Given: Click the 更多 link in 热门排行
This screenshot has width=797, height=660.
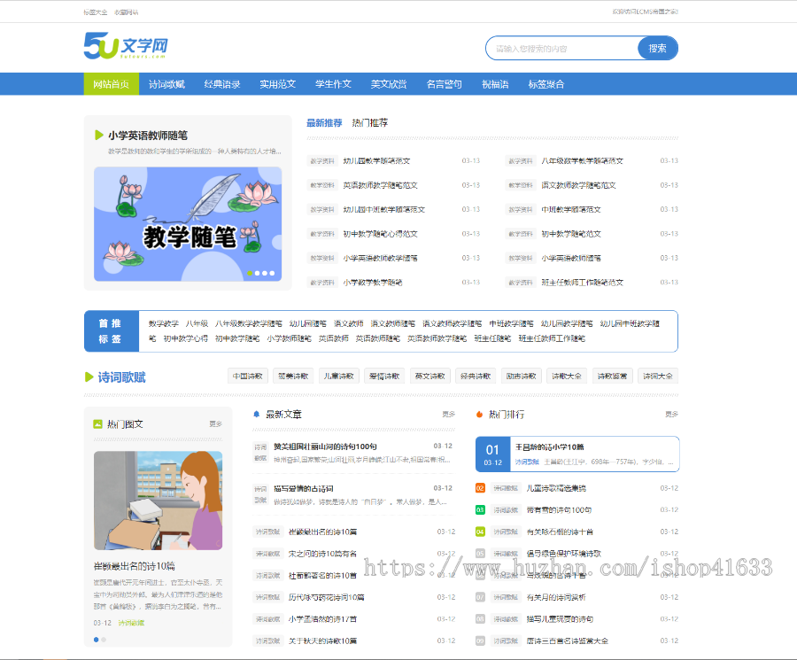Looking at the screenshot, I should pos(672,415).
